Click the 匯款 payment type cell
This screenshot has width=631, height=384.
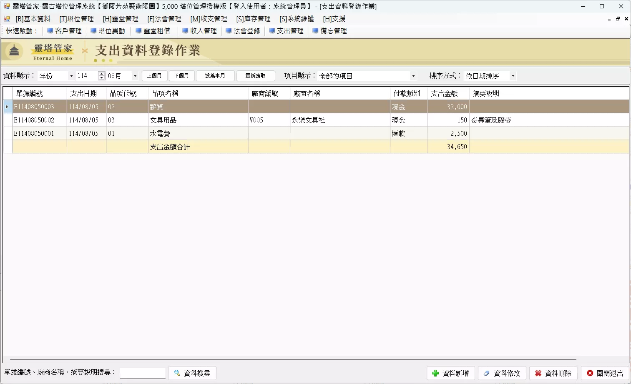pos(409,133)
